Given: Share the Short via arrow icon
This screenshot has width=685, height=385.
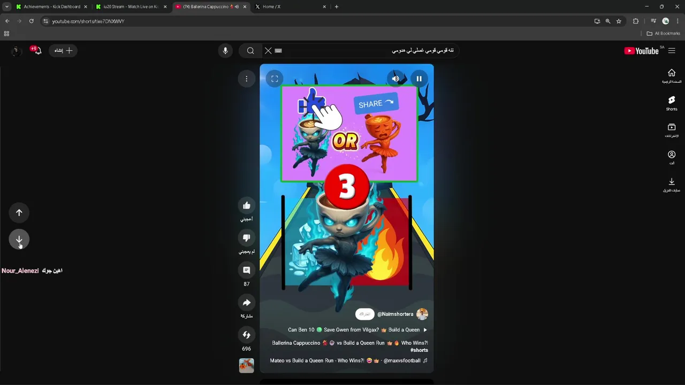Looking at the screenshot, I should click(x=246, y=303).
